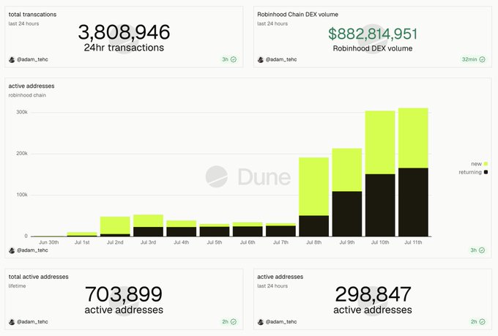Viewport: 498px width, 336px height.
Task: Open @adam_tehc link in total active addresses card
Action: [x=32, y=321]
